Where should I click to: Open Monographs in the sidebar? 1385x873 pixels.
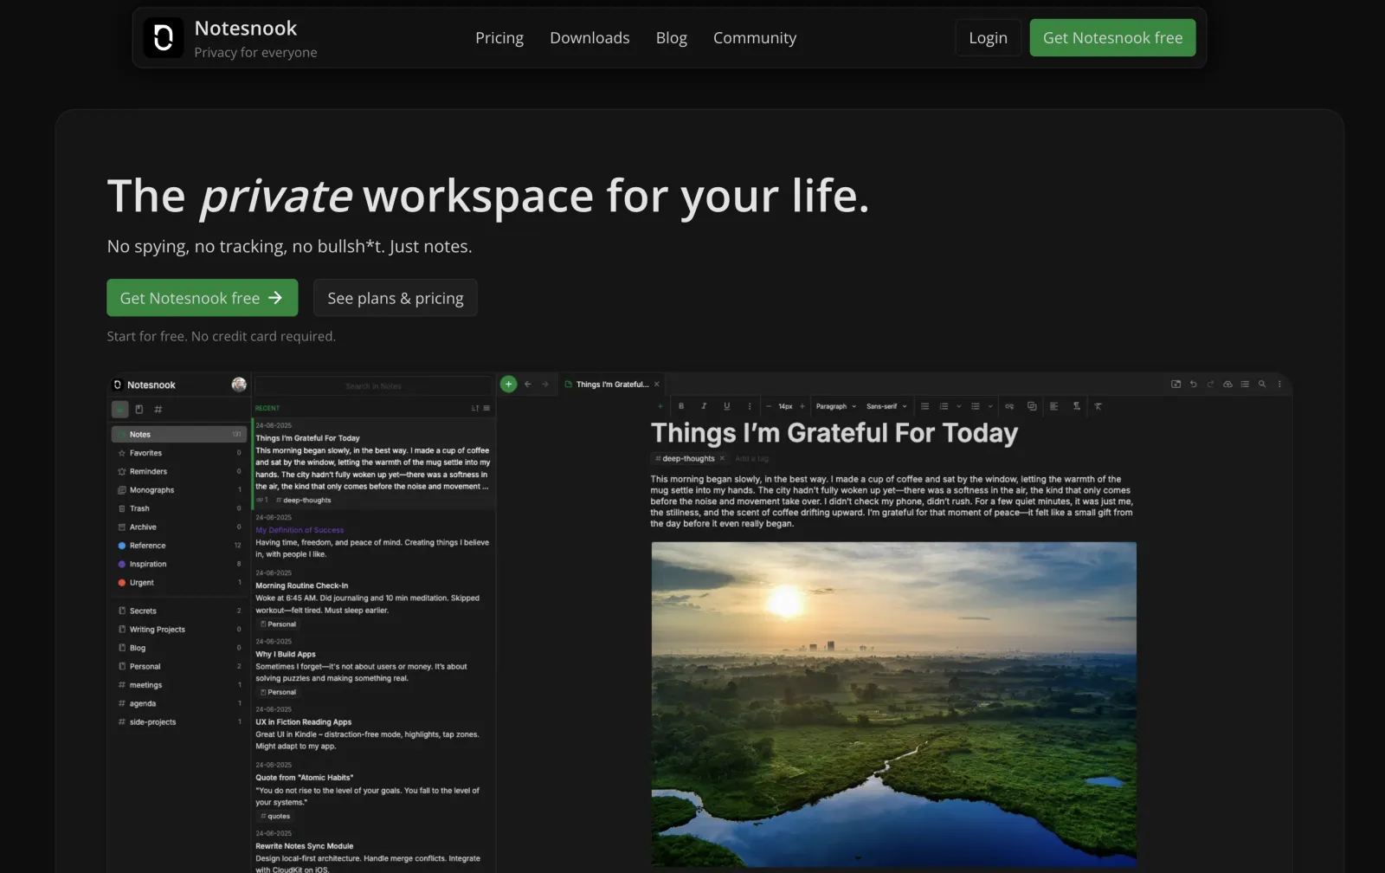click(179, 490)
